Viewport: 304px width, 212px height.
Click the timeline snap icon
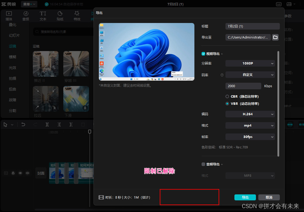[290, 125]
